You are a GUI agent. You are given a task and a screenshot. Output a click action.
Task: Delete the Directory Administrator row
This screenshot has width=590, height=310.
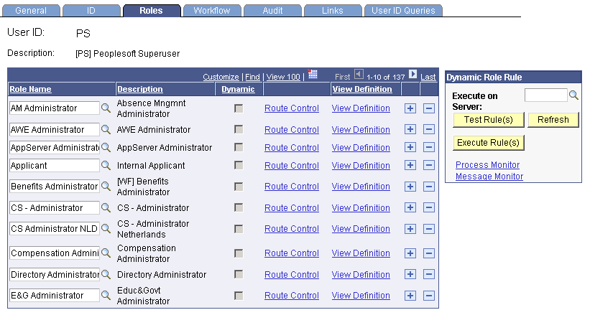pyautogui.click(x=429, y=275)
